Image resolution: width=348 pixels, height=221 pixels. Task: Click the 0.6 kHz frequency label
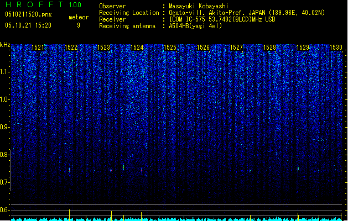(x=4, y=210)
